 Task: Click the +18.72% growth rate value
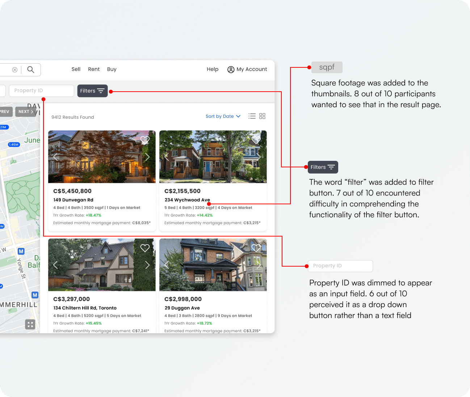click(205, 323)
